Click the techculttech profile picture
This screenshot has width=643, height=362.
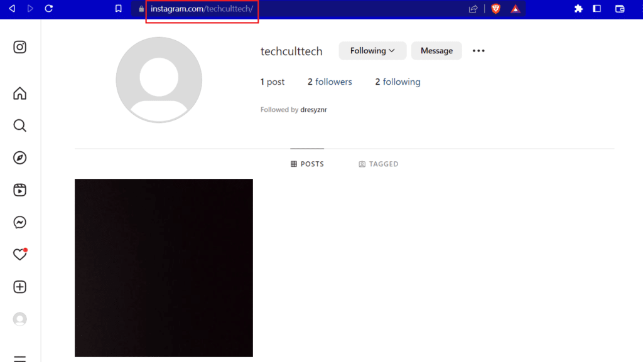(x=159, y=80)
